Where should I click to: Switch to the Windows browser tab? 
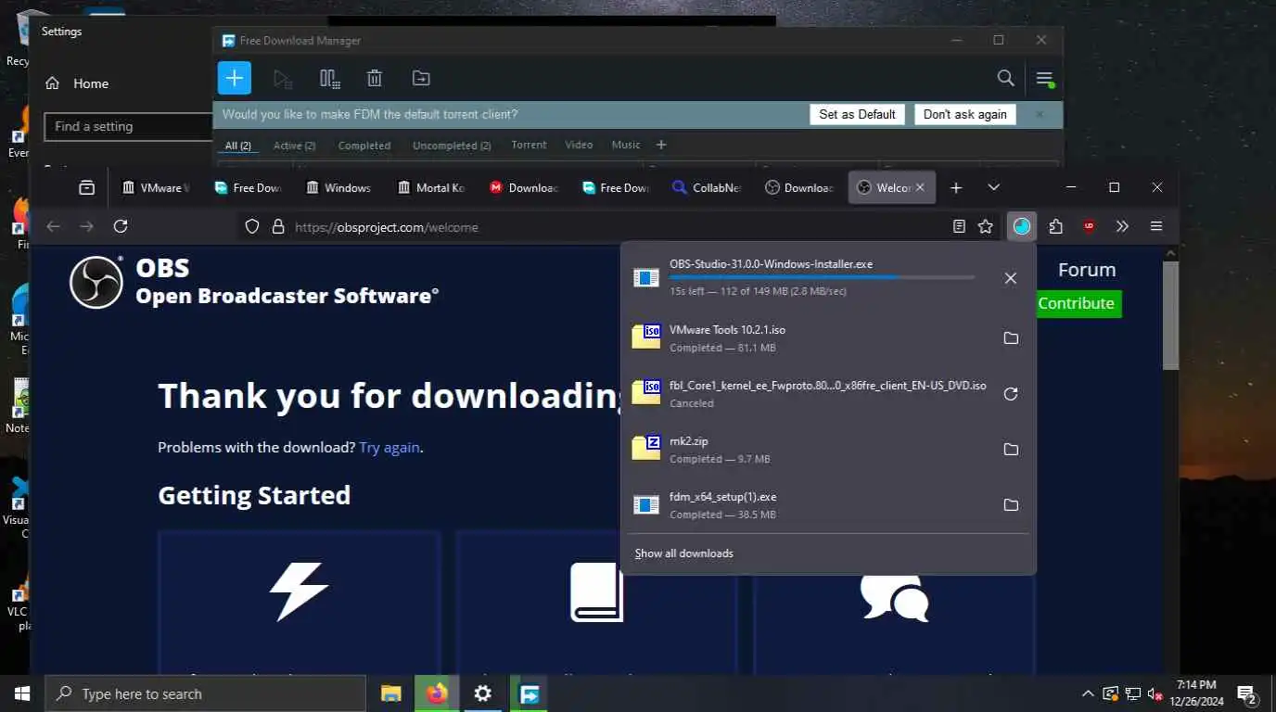tap(338, 187)
